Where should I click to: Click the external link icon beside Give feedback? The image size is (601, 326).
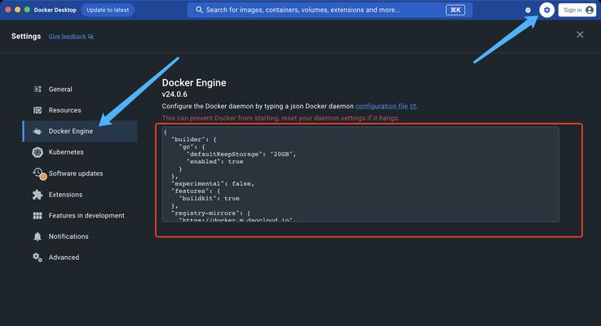click(x=91, y=37)
